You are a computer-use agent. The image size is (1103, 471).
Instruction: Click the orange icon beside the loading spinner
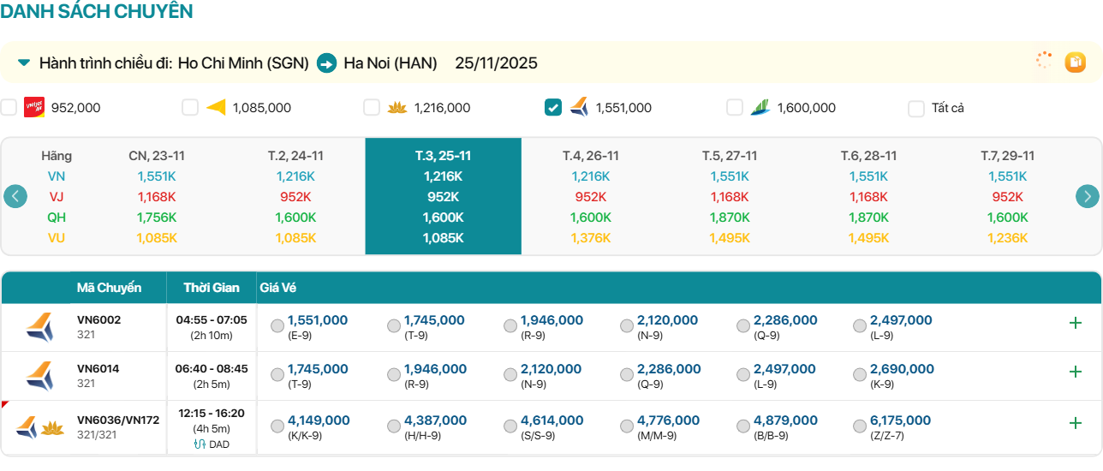click(1075, 62)
